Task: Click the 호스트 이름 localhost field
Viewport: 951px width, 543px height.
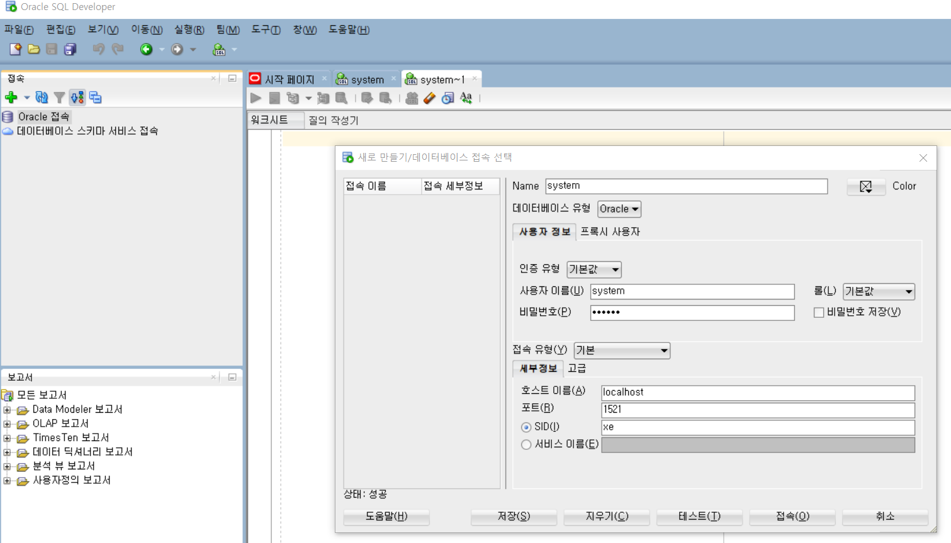Action: coord(758,393)
